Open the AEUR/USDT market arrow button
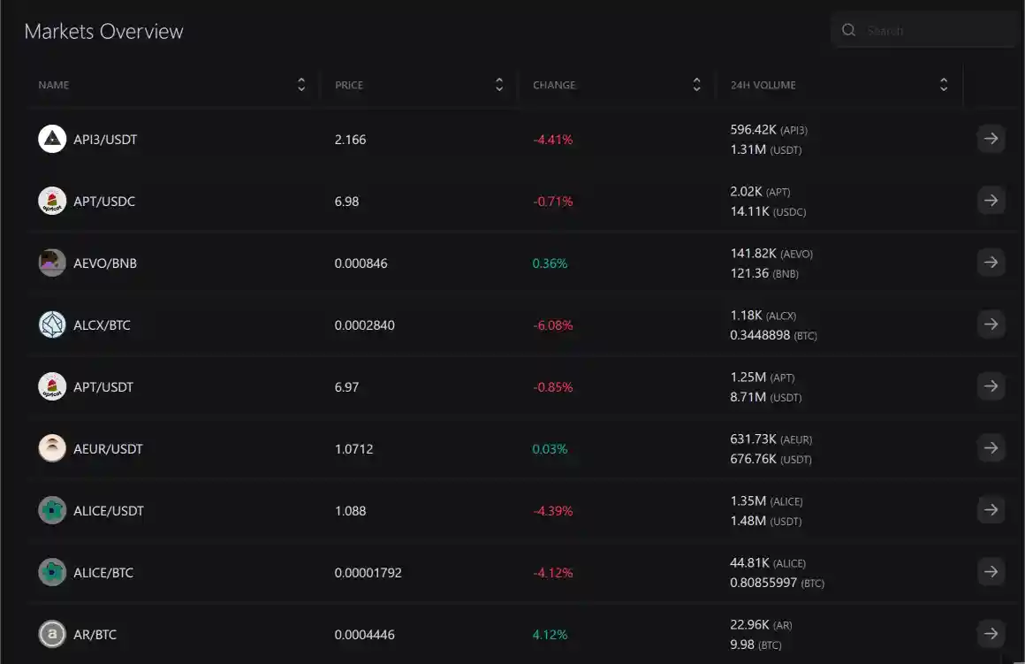 point(991,448)
